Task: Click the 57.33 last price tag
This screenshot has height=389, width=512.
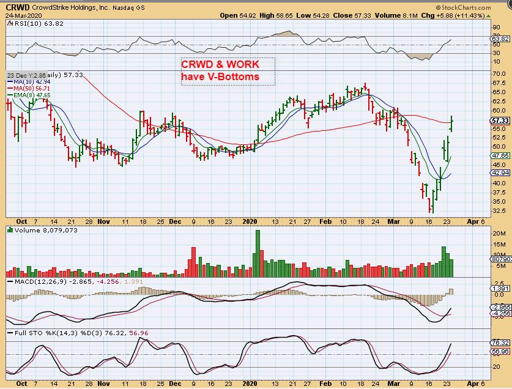Action: click(500, 121)
